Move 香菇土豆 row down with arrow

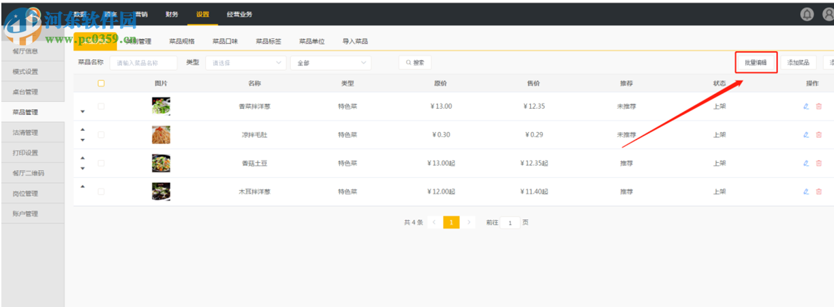[x=83, y=168]
